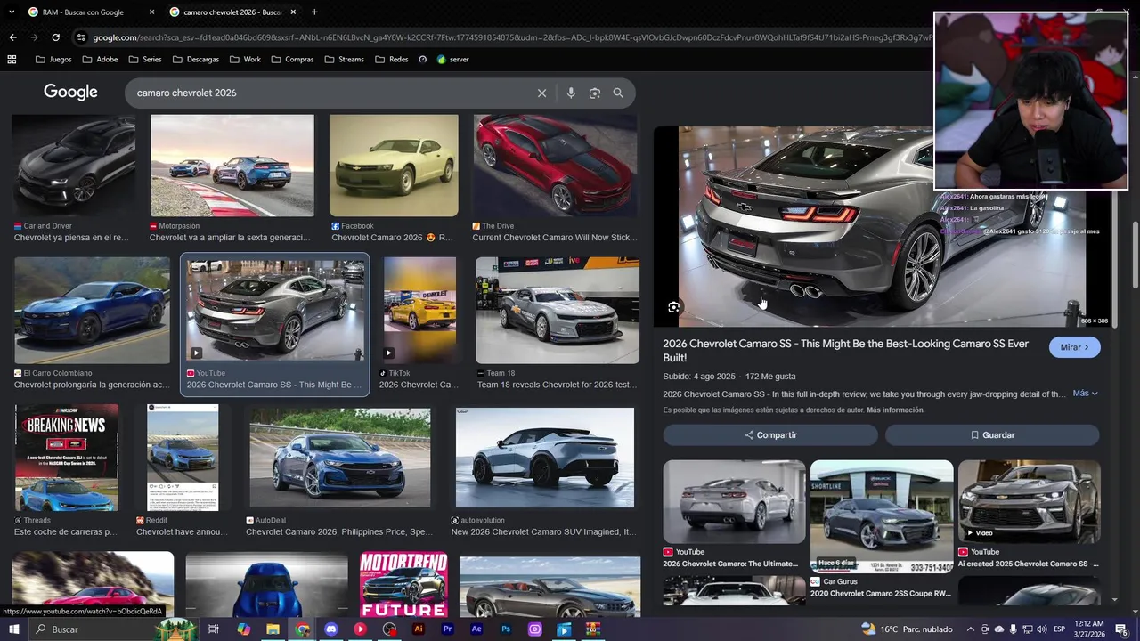
Task: Expand description with the 'Más' chevron
Action: (1086, 394)
